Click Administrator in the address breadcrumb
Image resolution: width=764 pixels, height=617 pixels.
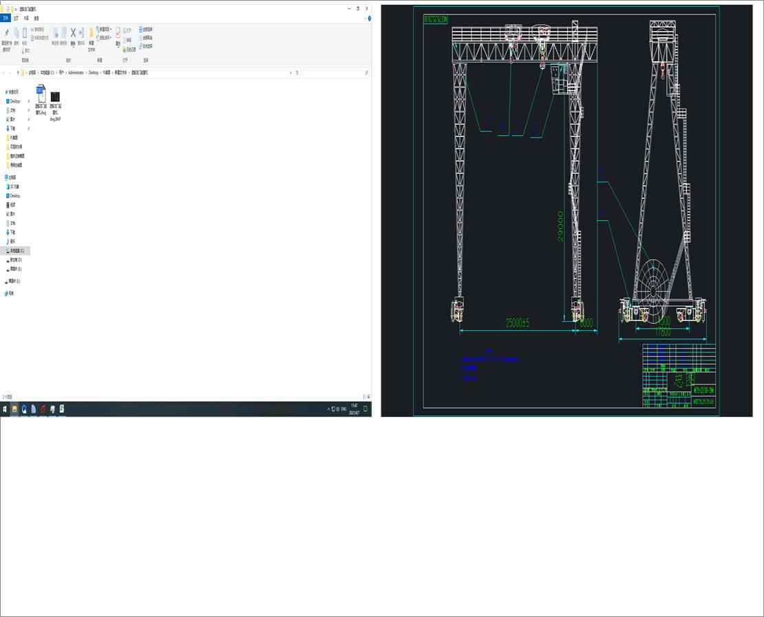pos(76,72)
